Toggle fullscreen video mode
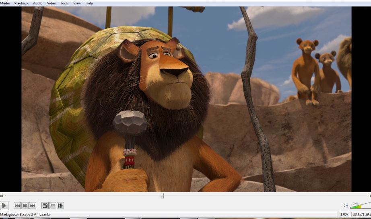The image size is (371, 219). coord(45,206)
